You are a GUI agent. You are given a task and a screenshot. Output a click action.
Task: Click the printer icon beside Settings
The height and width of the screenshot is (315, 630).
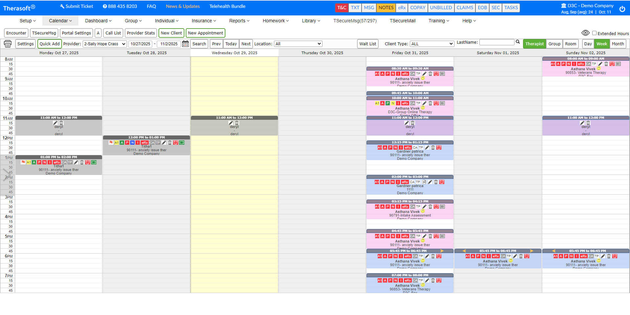tap(8, 44)
